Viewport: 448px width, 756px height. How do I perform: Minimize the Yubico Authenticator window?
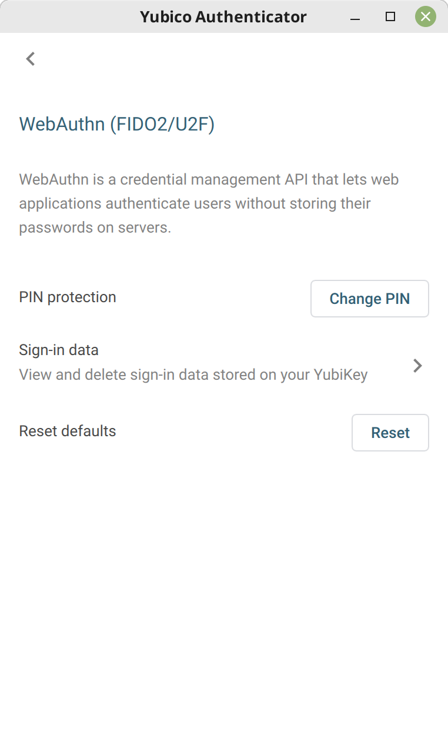[x=355, y=16]
